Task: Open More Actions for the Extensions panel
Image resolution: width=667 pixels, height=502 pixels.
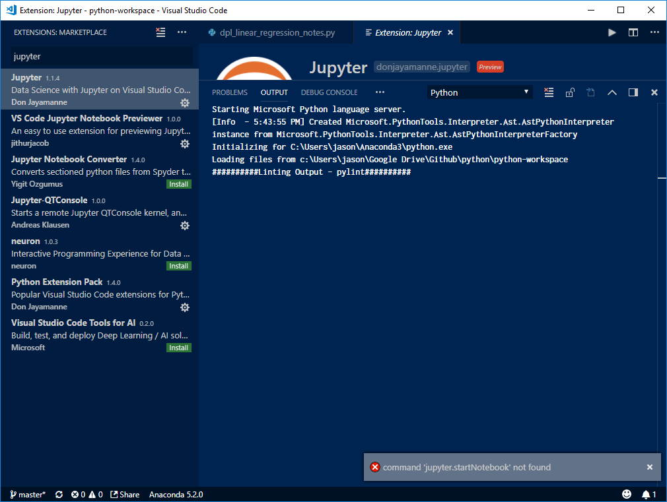Action: coord(182,32)
